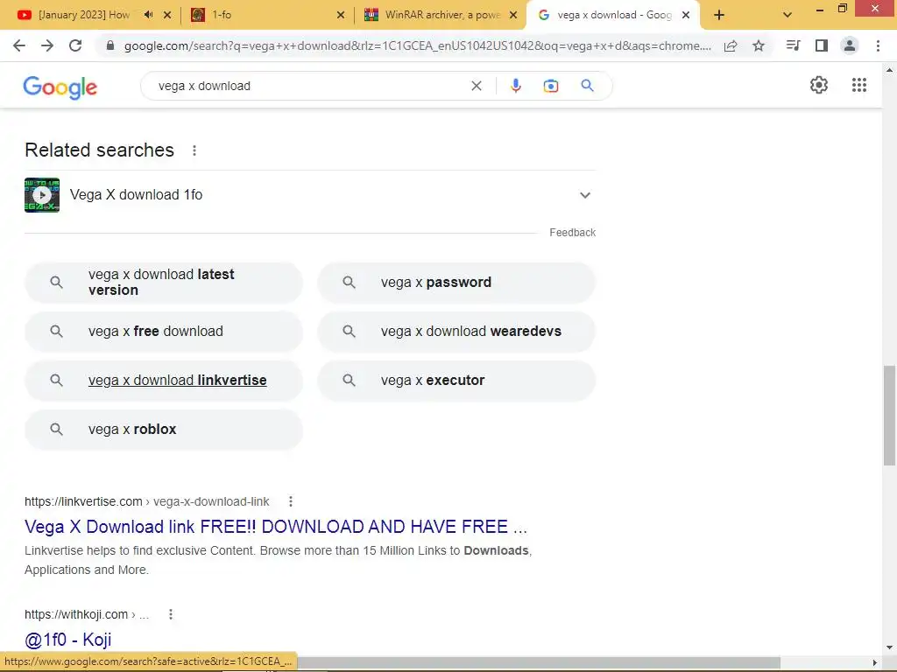Image resolution: width=897 pixels, height=672 pixels.
Task: Reload the current page
Action: (x=75, y=45)
